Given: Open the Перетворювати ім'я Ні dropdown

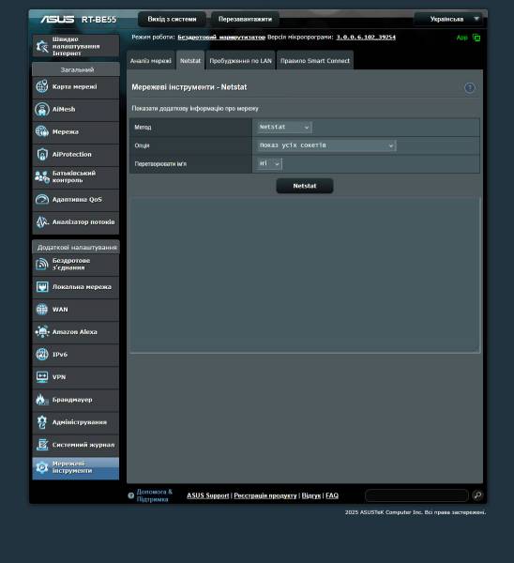Looking at the screenshot, I should coord(269,163).
